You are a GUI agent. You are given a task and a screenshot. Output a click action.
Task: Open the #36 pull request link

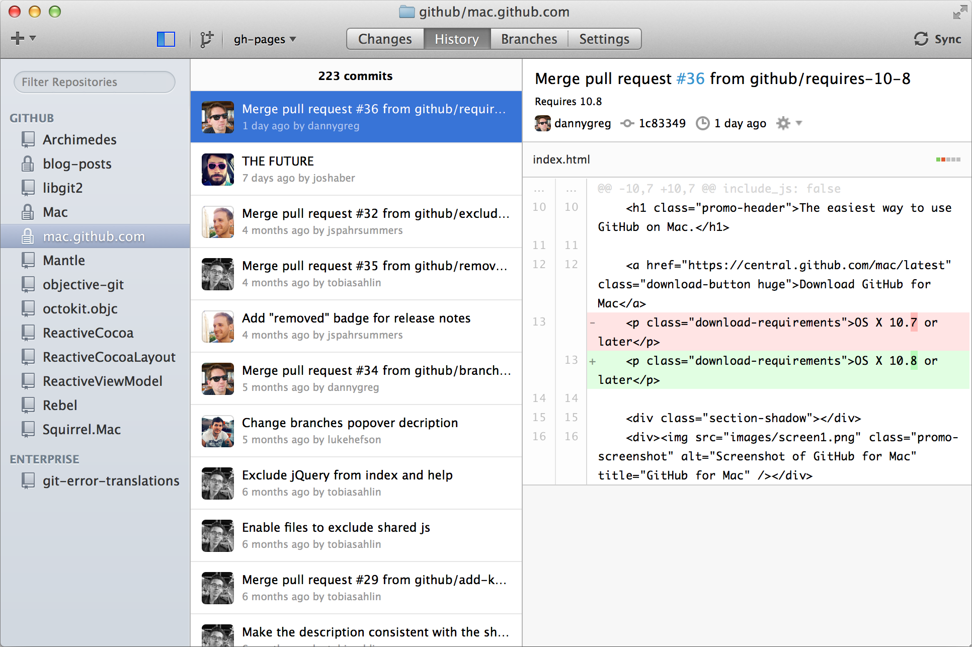[690, 78]
